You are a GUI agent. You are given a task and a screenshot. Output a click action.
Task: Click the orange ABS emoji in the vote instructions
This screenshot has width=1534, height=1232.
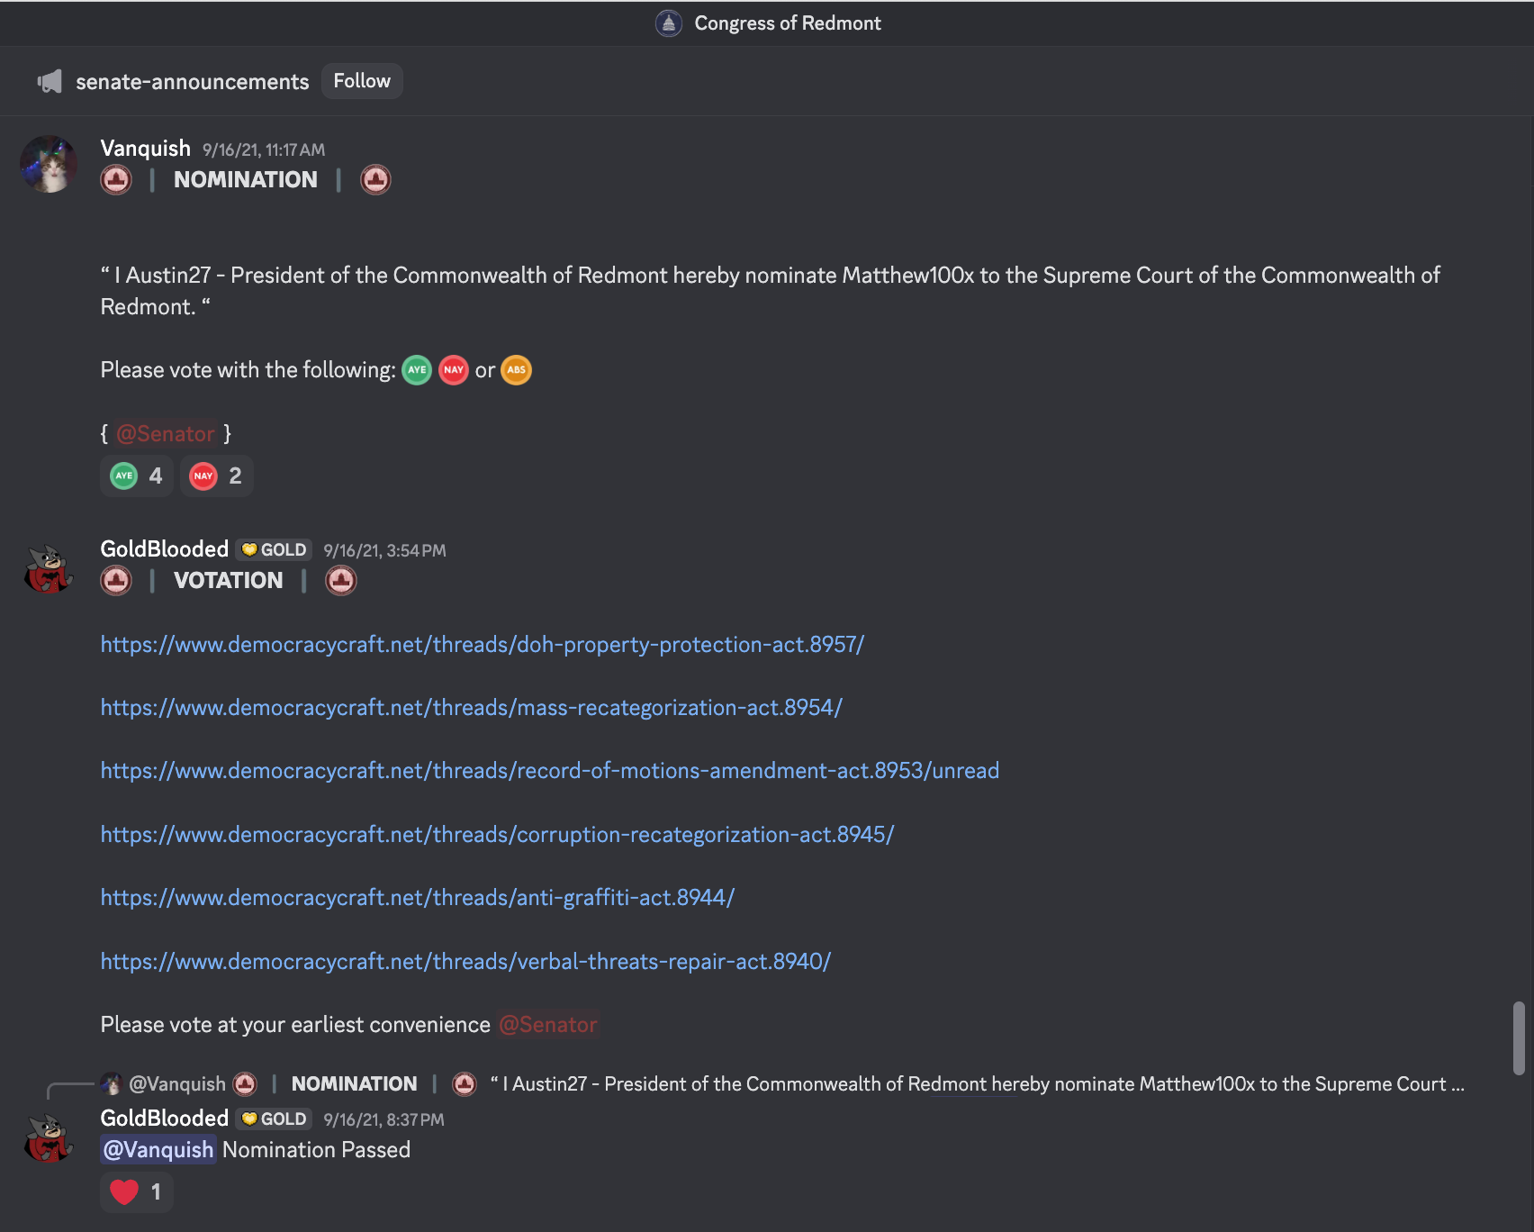point(516,370)
